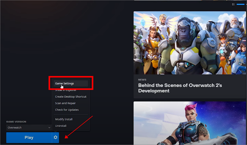The width and height of the screenshot is (247, 145).
Task: Launch the game with the Play button
Action: click(29, 138)
